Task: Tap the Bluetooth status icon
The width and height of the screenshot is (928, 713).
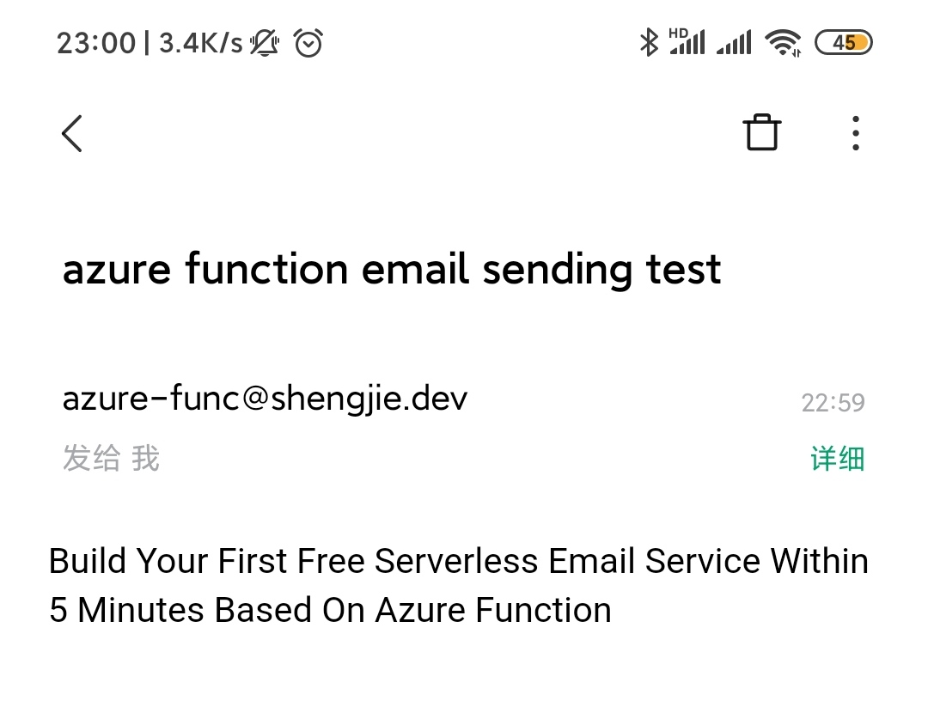Action: coord(649,42)
